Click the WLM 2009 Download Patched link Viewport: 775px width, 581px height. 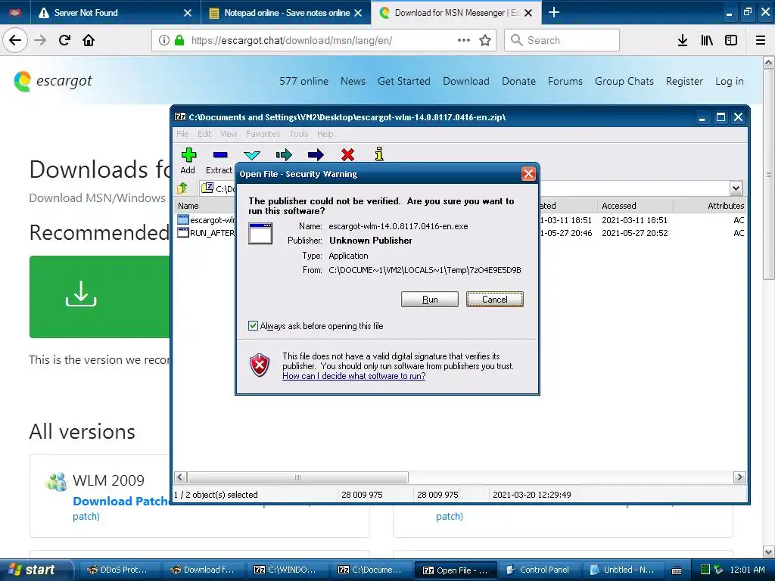[120, 501]
